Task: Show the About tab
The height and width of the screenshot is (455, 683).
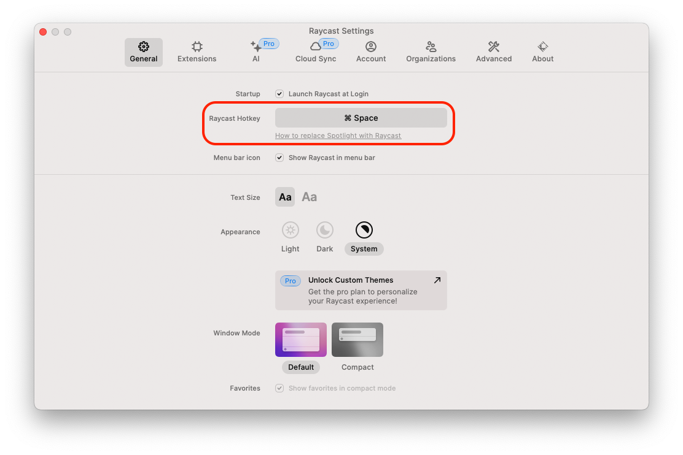Action: [543, 52]
